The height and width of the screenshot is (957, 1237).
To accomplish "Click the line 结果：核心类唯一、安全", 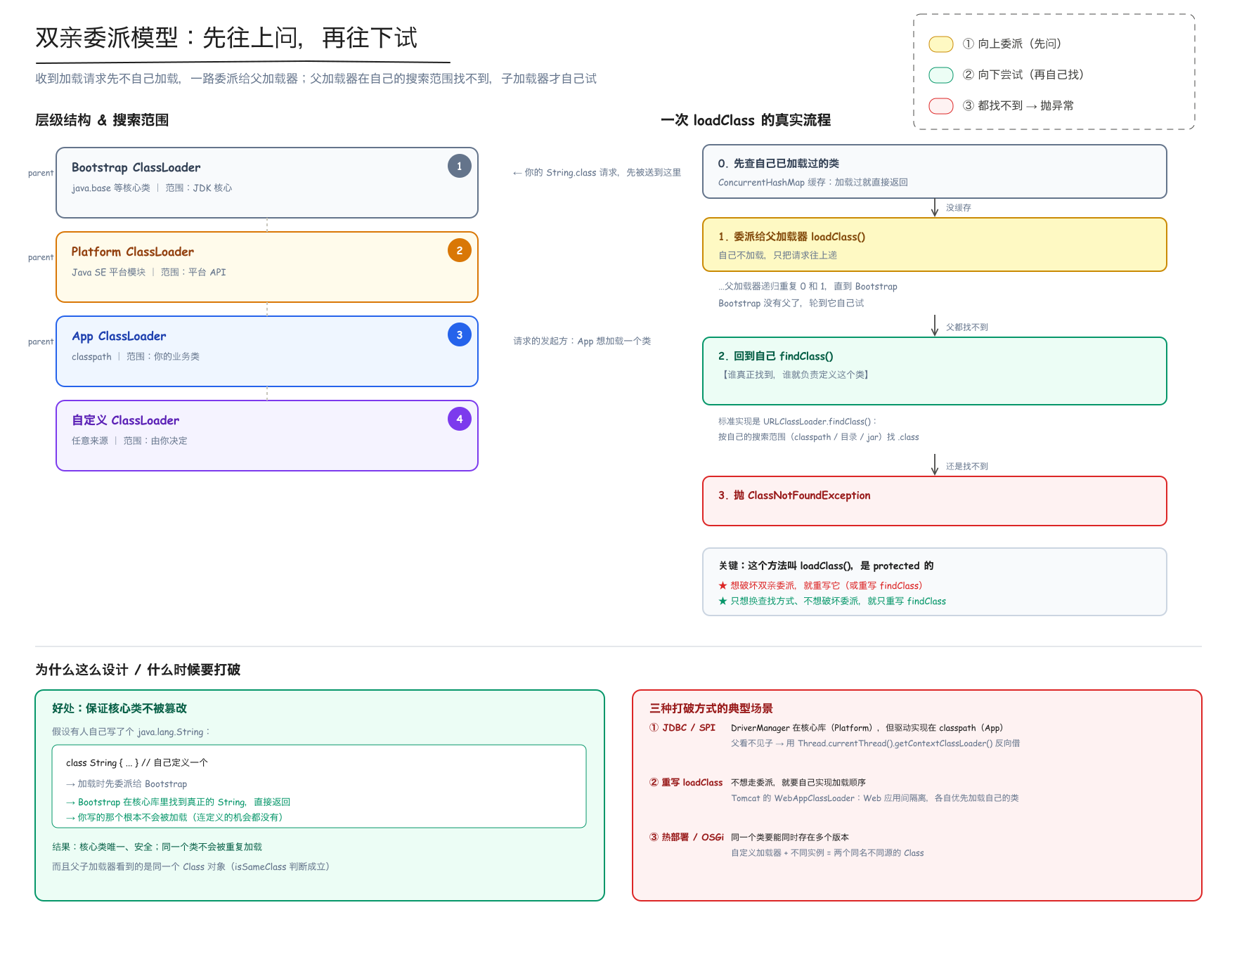I will point(157,847).
